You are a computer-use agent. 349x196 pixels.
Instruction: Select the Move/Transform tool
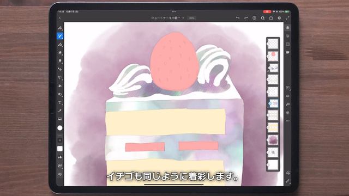pyautogui.click(x=60, y=69)
